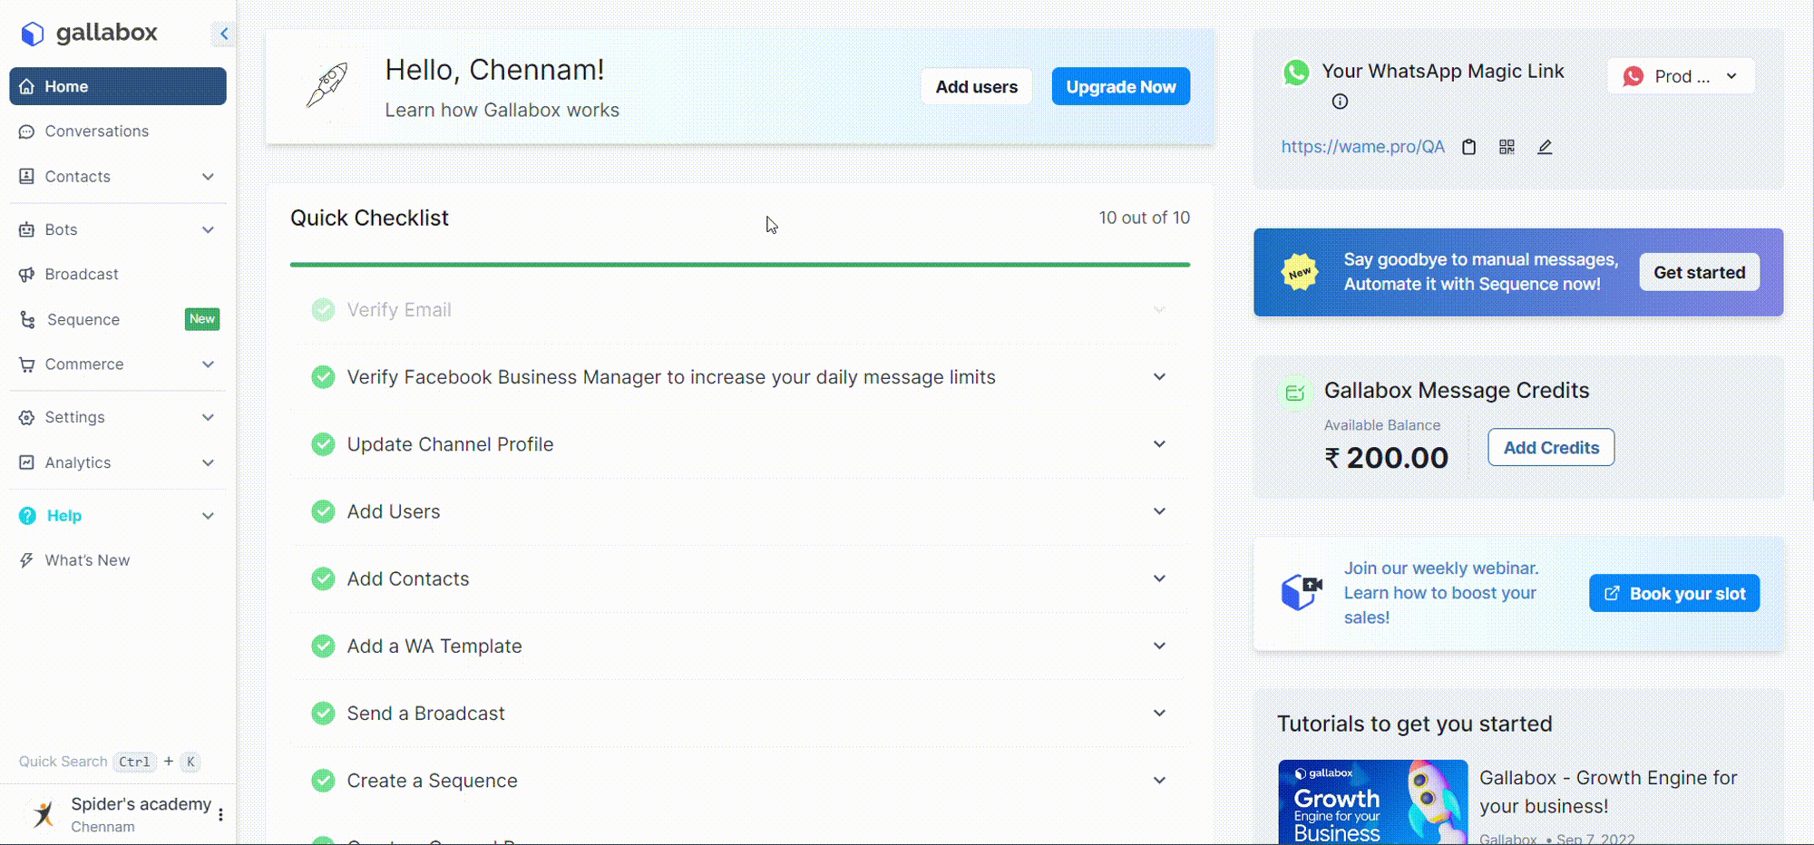Click the Add users button
1814x845 pixels.
(977, 87)
